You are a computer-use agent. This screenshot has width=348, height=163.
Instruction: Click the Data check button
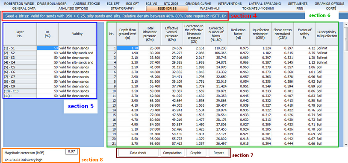[138, 153]
